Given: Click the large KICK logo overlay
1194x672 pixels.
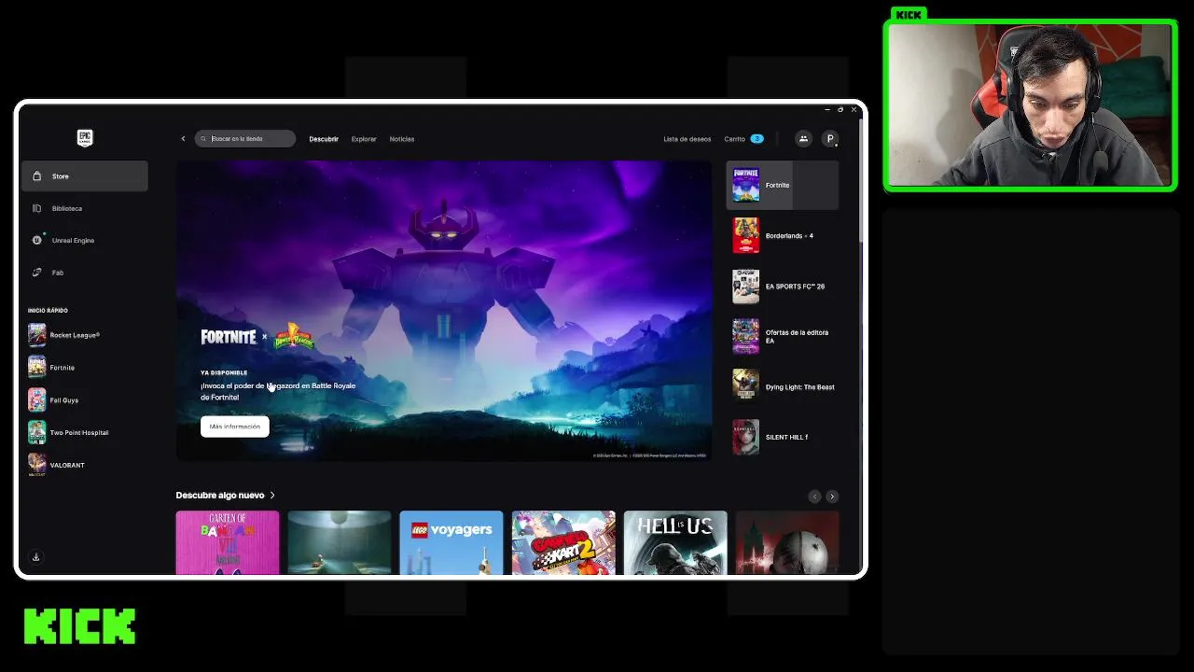Looking at the screenshot, I should click(80, 626).
